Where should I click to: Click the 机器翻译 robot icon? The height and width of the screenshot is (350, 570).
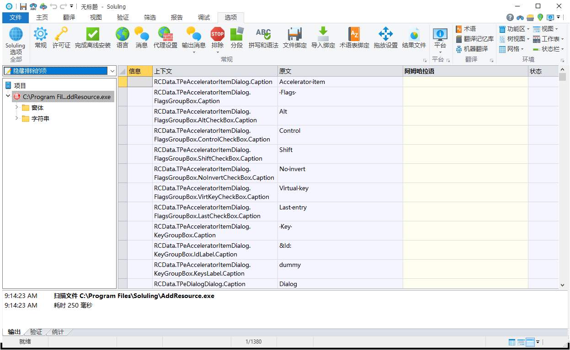pyautogui.click(x=472, y=49)
